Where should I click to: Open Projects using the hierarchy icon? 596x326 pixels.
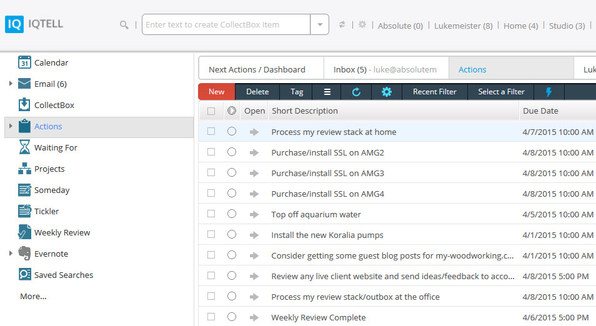(24, 169)
